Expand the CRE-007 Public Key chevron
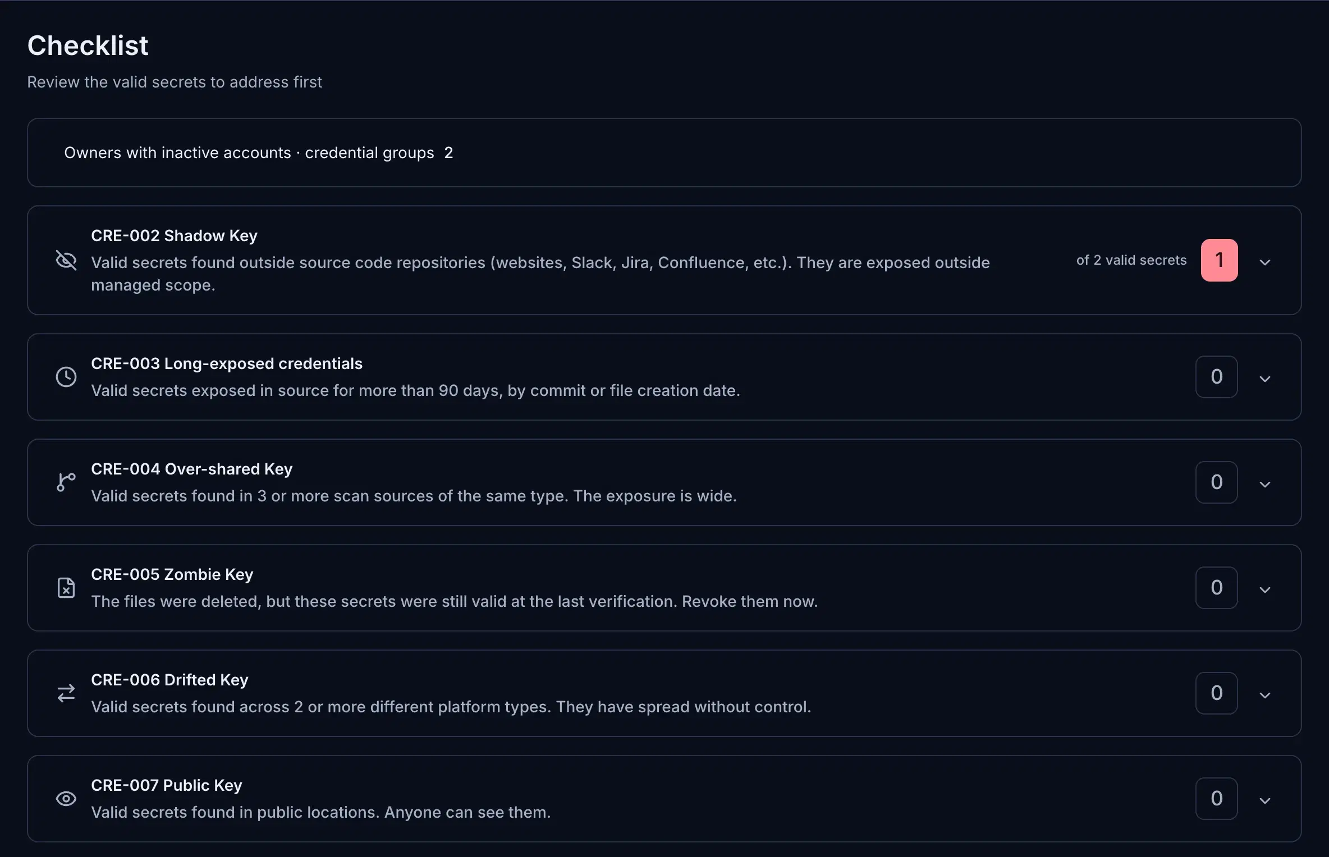The height and width of the screenshot is (857, 1329). [1265, 800]
